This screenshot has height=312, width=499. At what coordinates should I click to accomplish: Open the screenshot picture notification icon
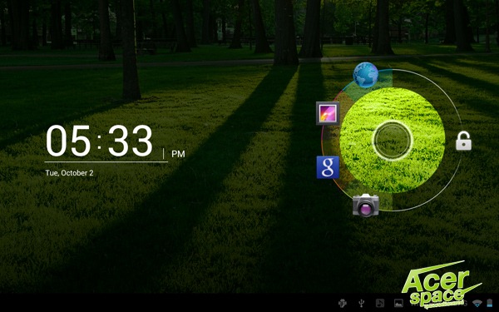pyautogui.click(x=398, y=303)
